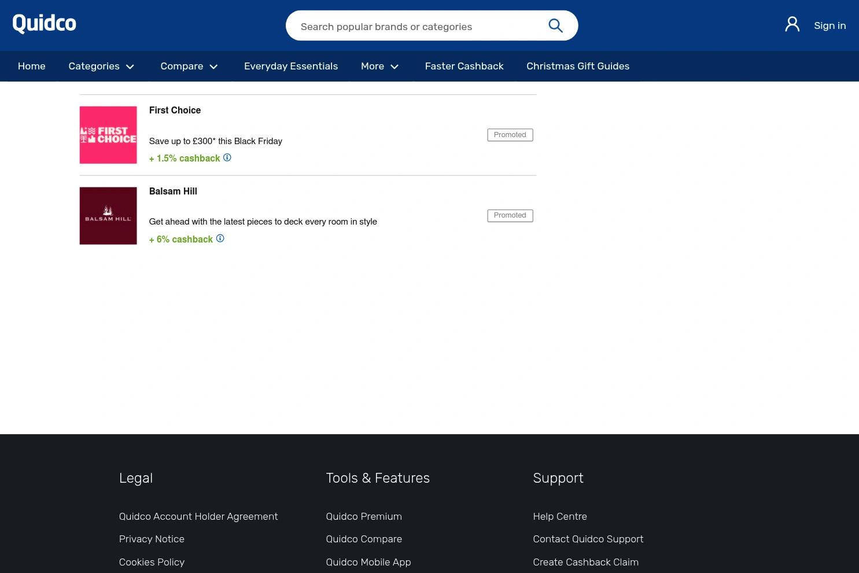Click the Tools & Features footer heading
The width and height of the screenshot is (859, 573).
(378, 478)
